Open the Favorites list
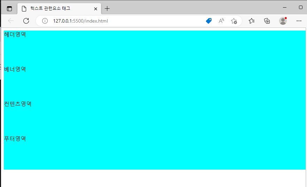The image size is (307, 187). pos(252,21)
